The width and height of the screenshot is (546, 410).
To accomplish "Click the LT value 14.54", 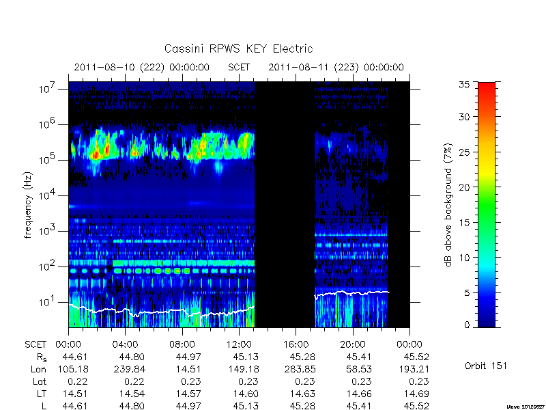I will click(x=132, y=394).
